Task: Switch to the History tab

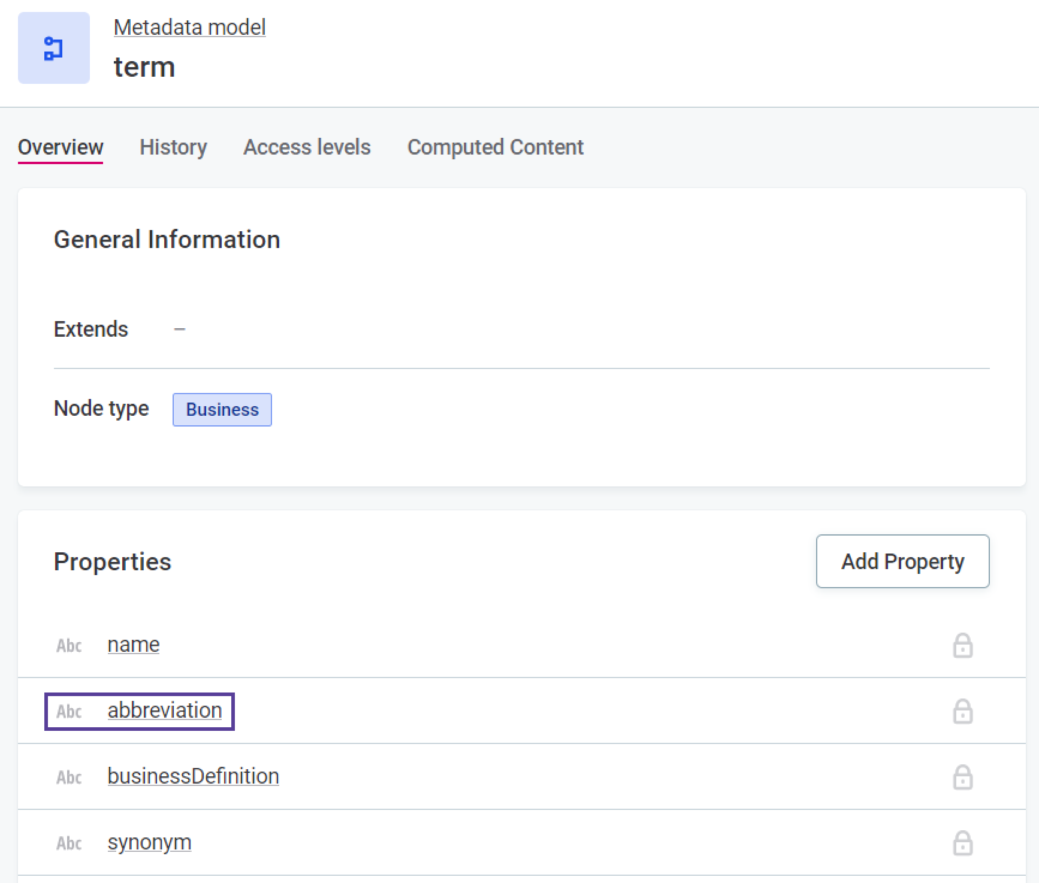Action: [x=173, y=147]
